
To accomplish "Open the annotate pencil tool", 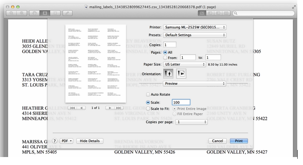I will click(x=67, y=13).
